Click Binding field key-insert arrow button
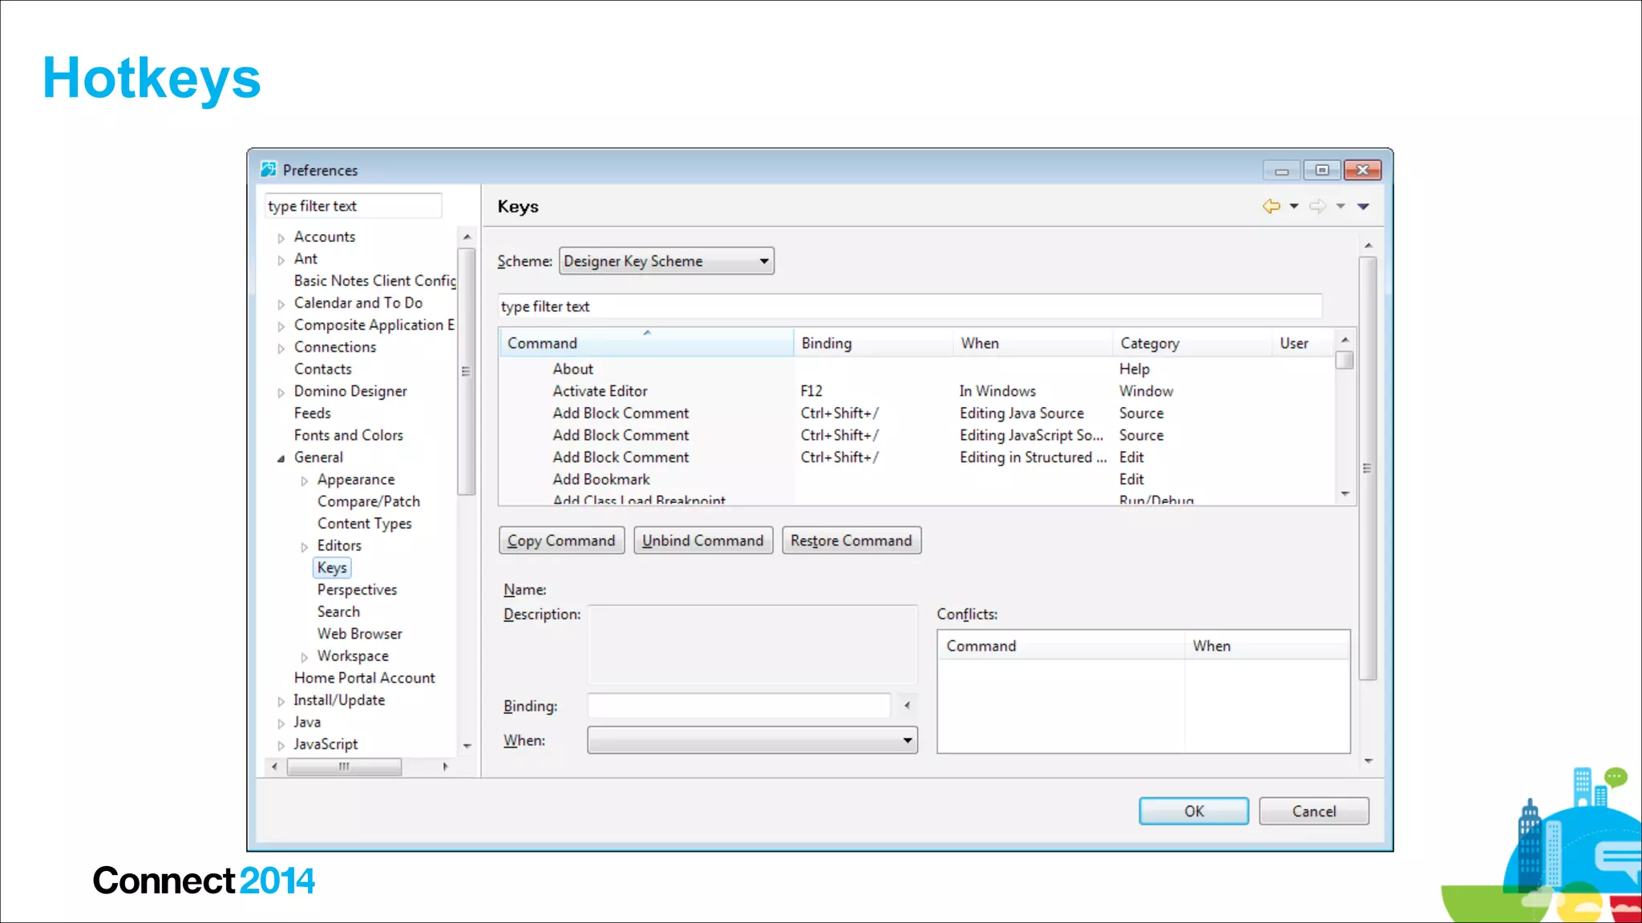The height and width of the screenshot is (923, 1642). (907, 706)
